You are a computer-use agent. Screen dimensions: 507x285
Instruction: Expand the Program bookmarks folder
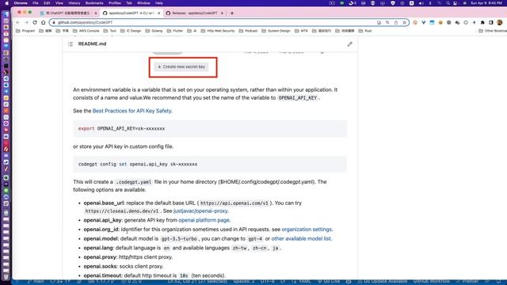(x=25, y=31)
